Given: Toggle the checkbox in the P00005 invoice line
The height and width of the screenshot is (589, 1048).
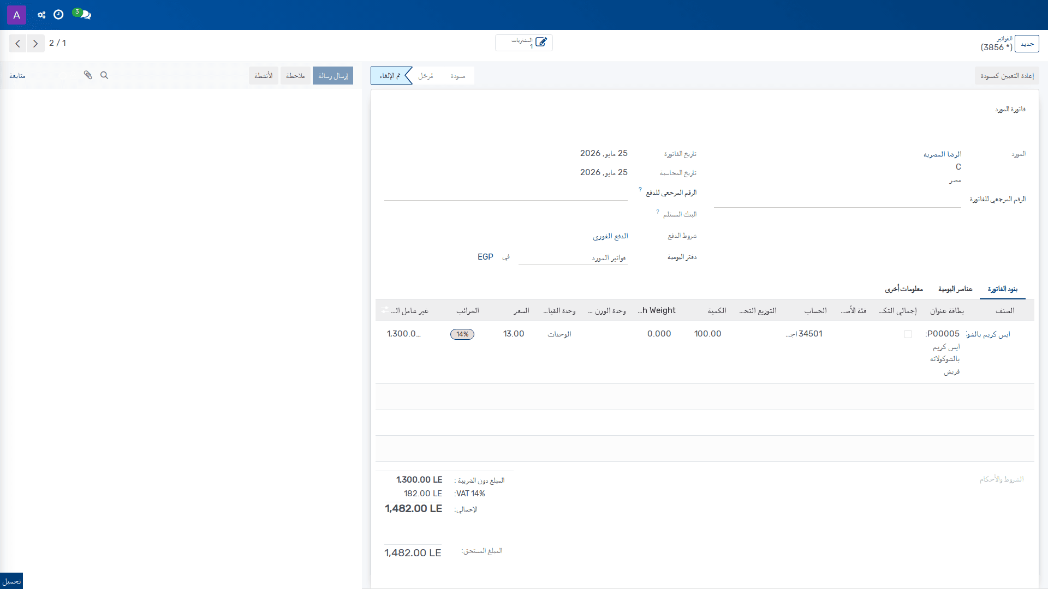Looking at the screenshot, I should point(908,334).
